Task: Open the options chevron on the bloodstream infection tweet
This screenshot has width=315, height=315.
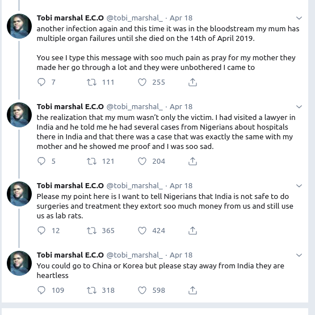Action: 299,18
